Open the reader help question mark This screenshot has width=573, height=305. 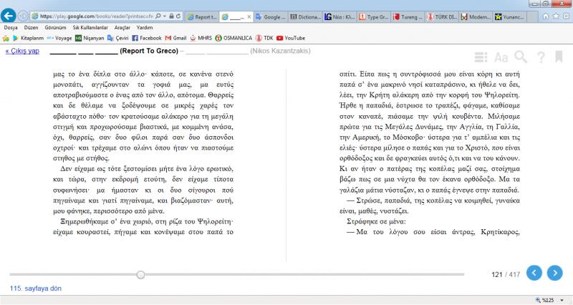pyautogui.click(x=541, y=57)
